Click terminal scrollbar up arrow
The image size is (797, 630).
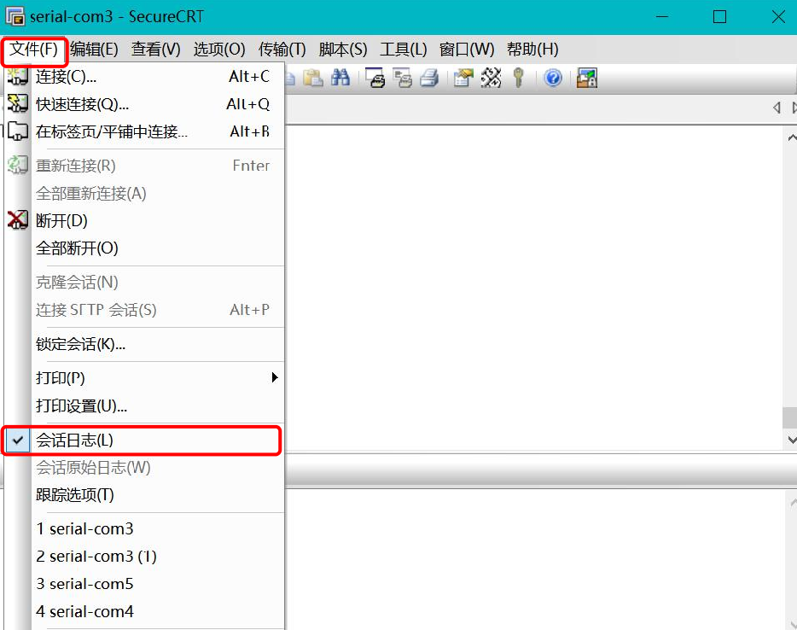click(x=791, y=137)
